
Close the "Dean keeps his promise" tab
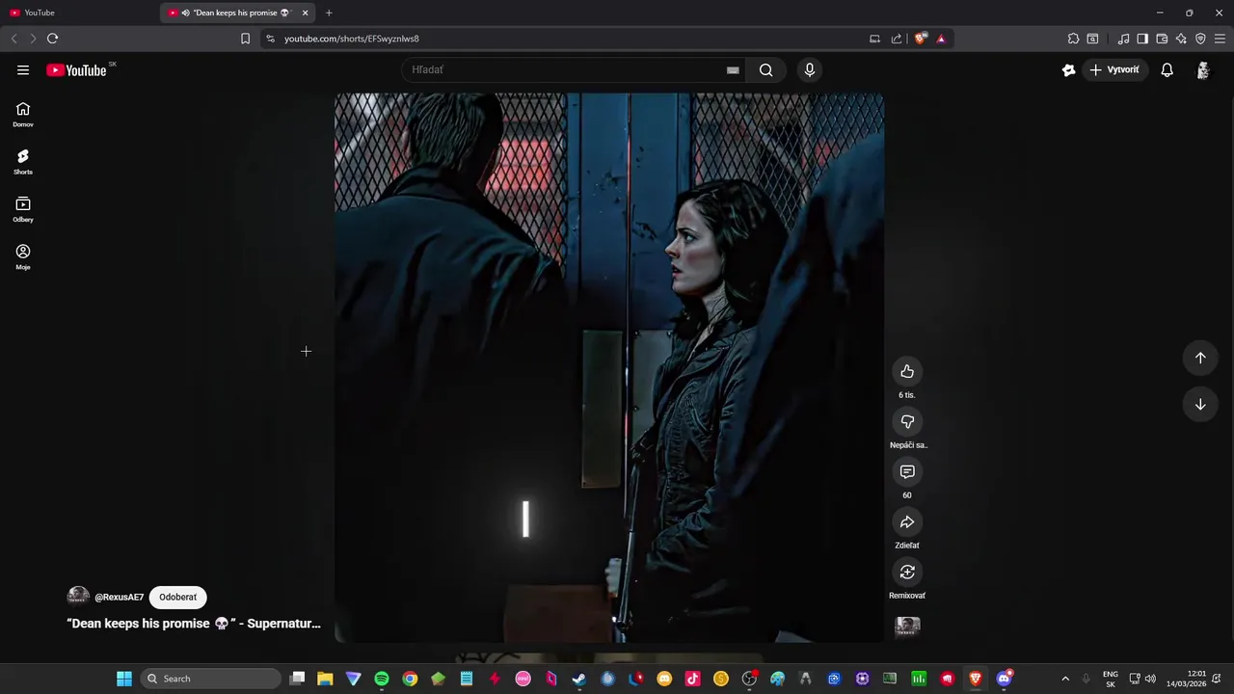(305, 13)
